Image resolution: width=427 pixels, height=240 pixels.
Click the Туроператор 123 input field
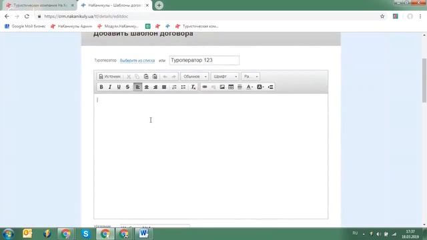[x=204, y=60]
